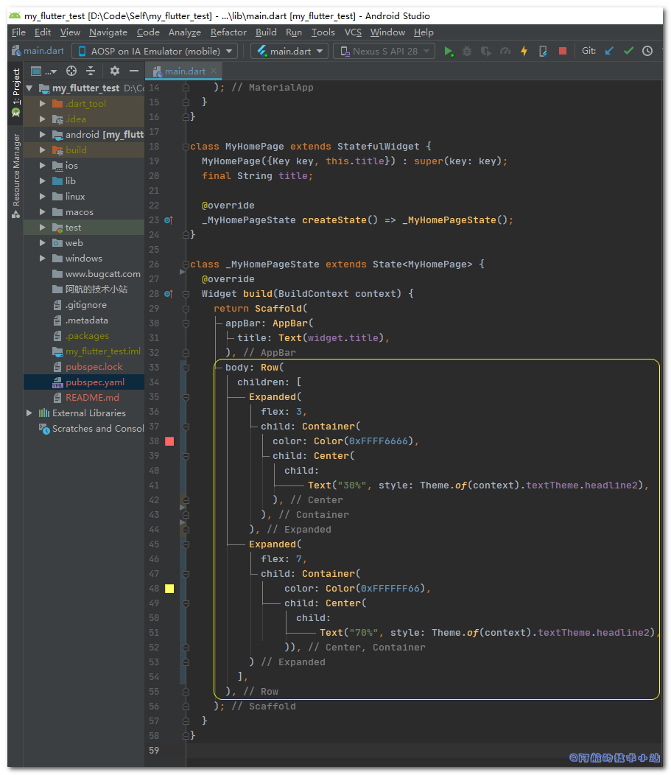
Task: Run the app with green play button
Action: click(x=448, y=51)
